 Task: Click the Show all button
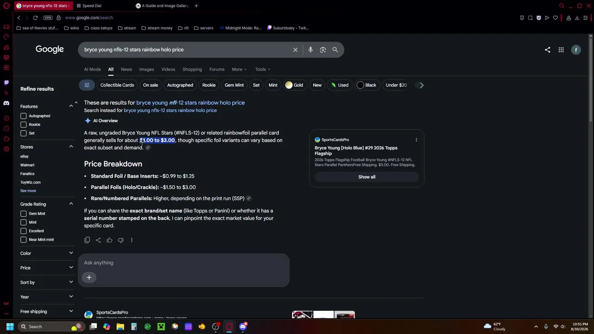[367, 177]
